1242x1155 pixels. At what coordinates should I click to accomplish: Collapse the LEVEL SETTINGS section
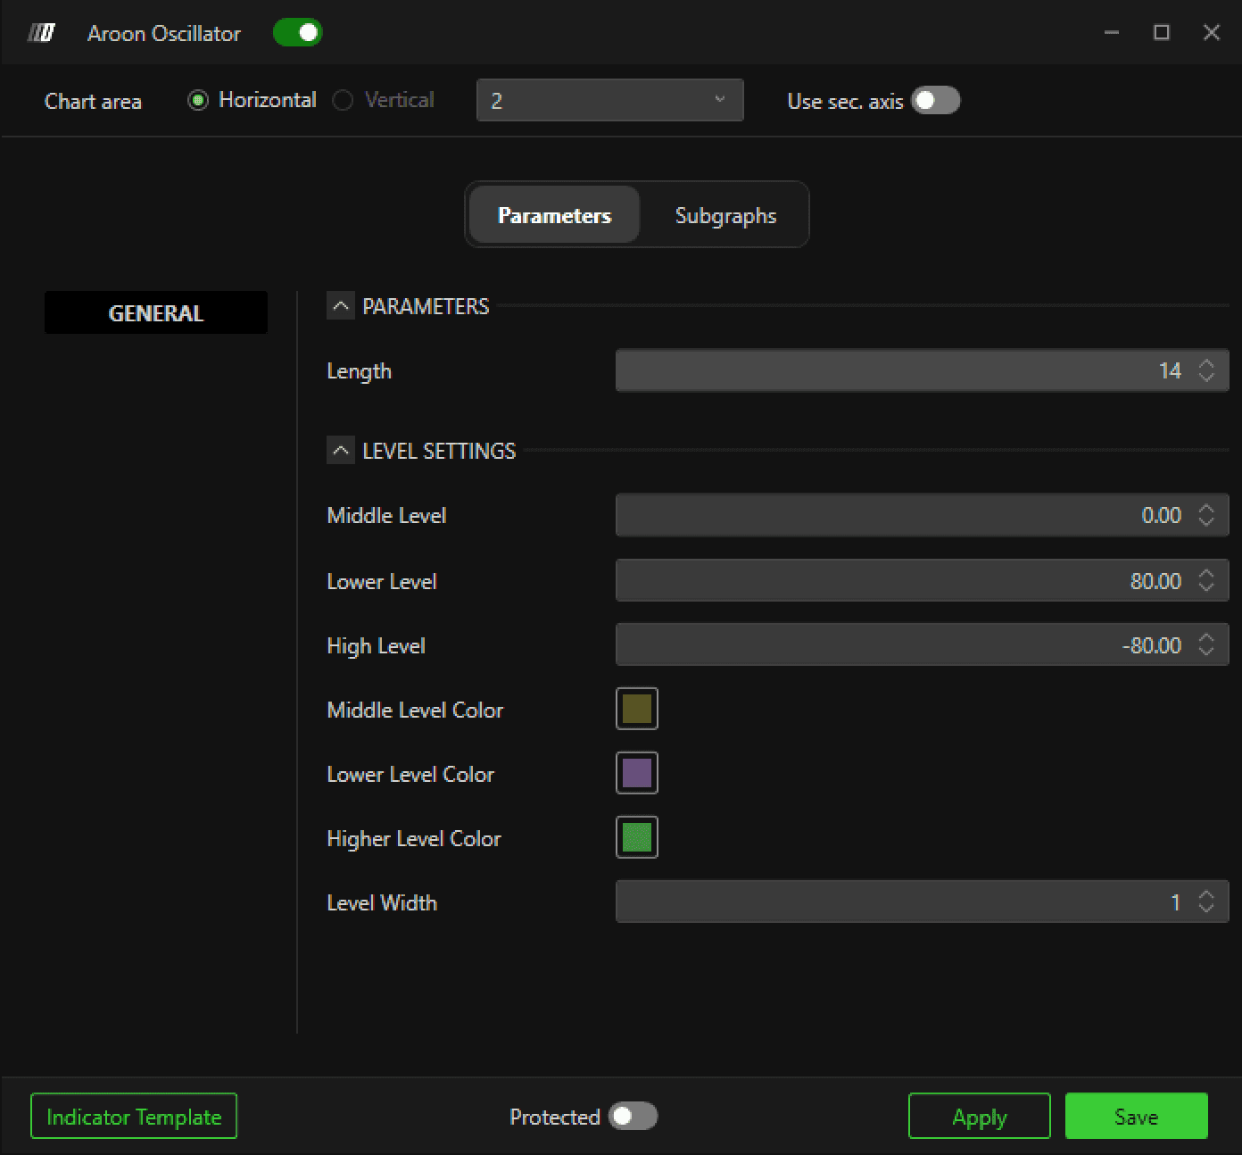340,451
